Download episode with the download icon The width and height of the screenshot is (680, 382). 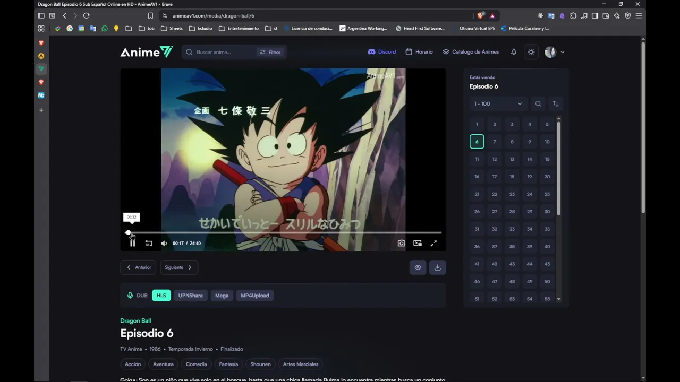(437, 267)
